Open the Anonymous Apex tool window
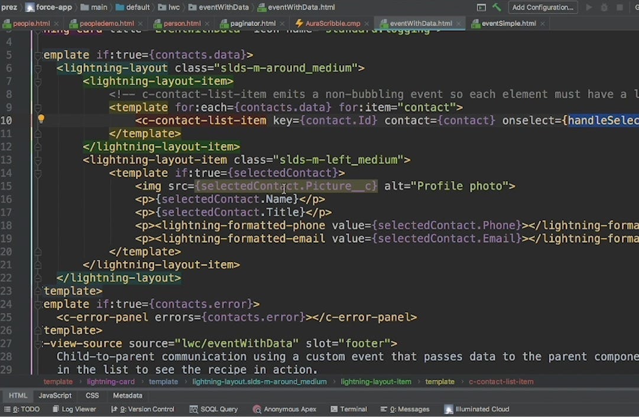The image size is (639, 417). (284, 409)
